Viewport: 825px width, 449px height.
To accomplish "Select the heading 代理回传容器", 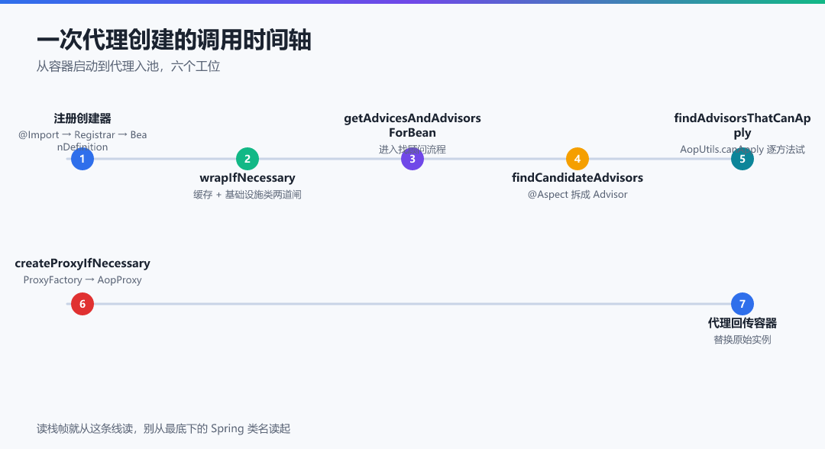I will (x=742, y=323).
